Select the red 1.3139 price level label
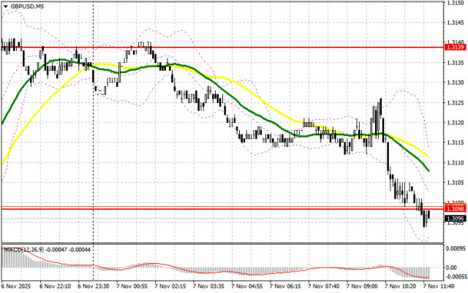Viewport: 468px width, 293px height. pyautogui.click(x=455, y=47)
